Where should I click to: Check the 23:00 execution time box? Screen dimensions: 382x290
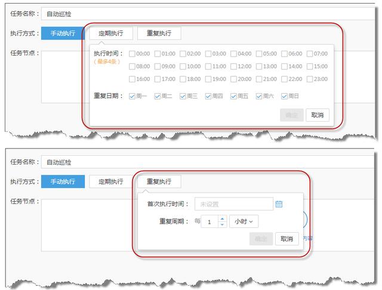(310, 79)
